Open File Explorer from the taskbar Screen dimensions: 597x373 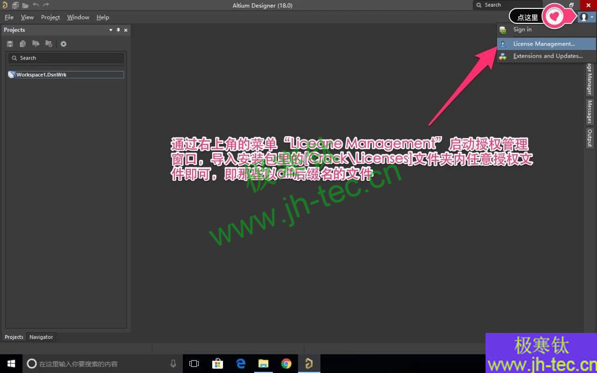point(264,364)
